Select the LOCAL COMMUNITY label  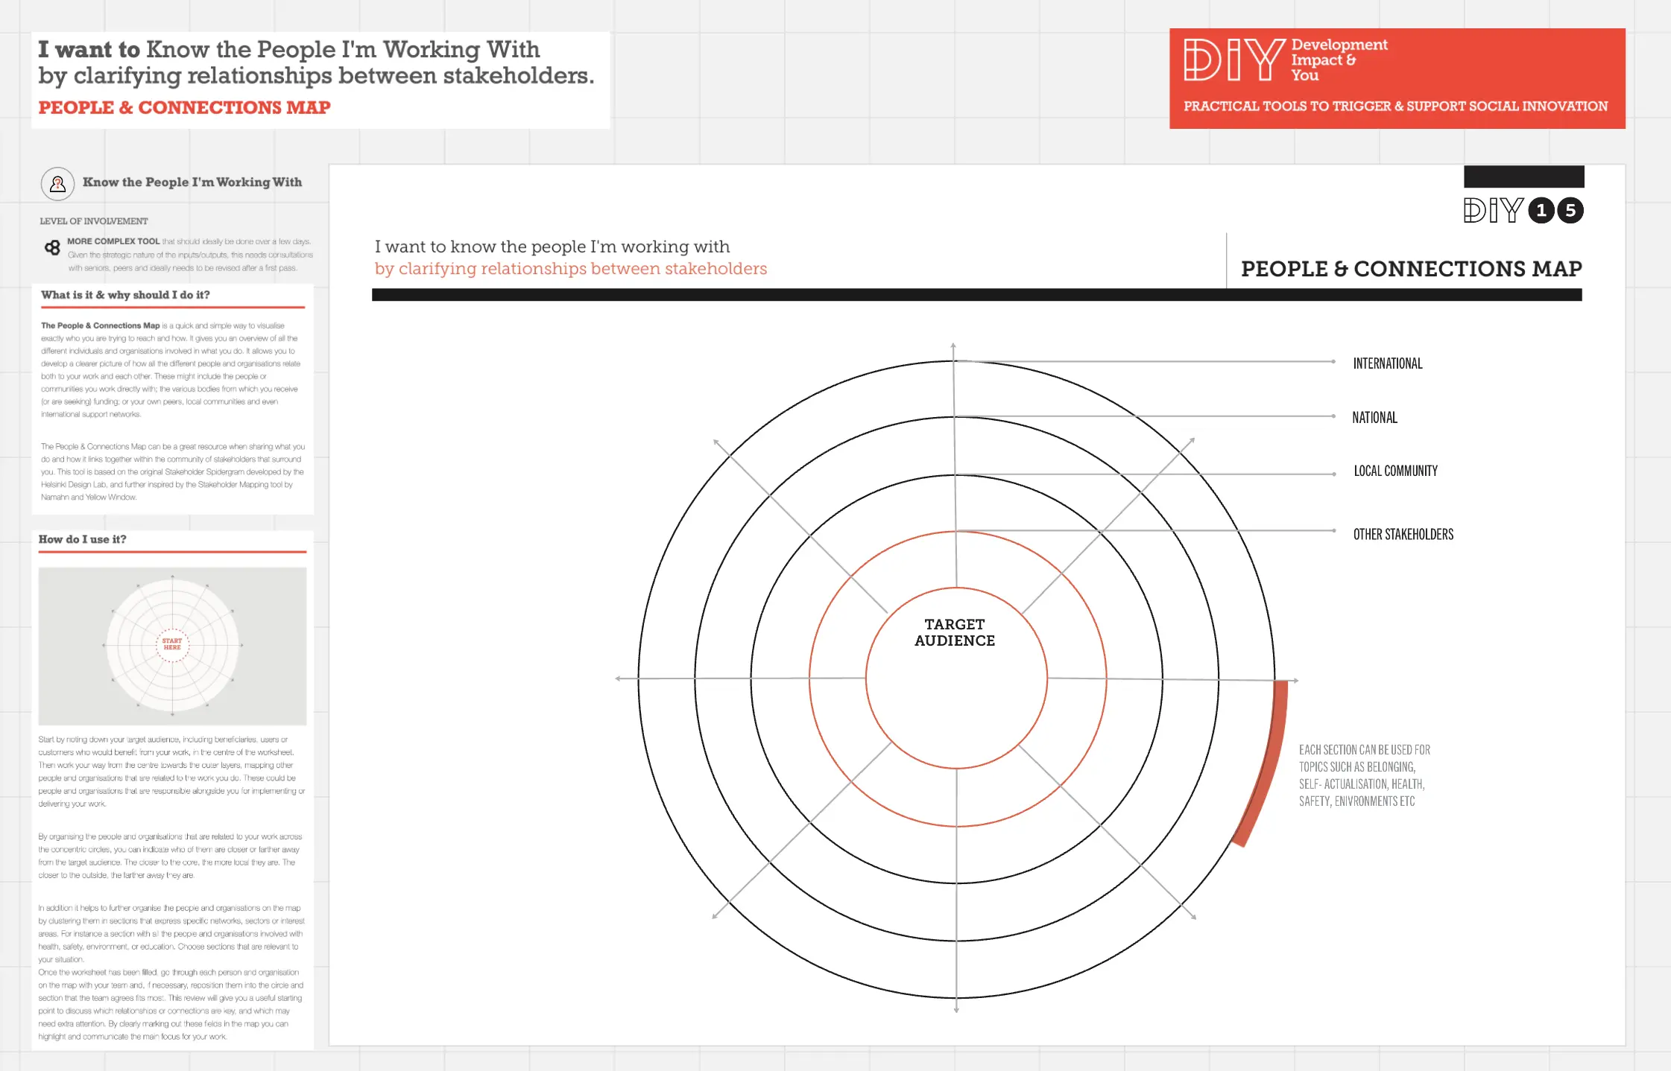pos(1395,471)
